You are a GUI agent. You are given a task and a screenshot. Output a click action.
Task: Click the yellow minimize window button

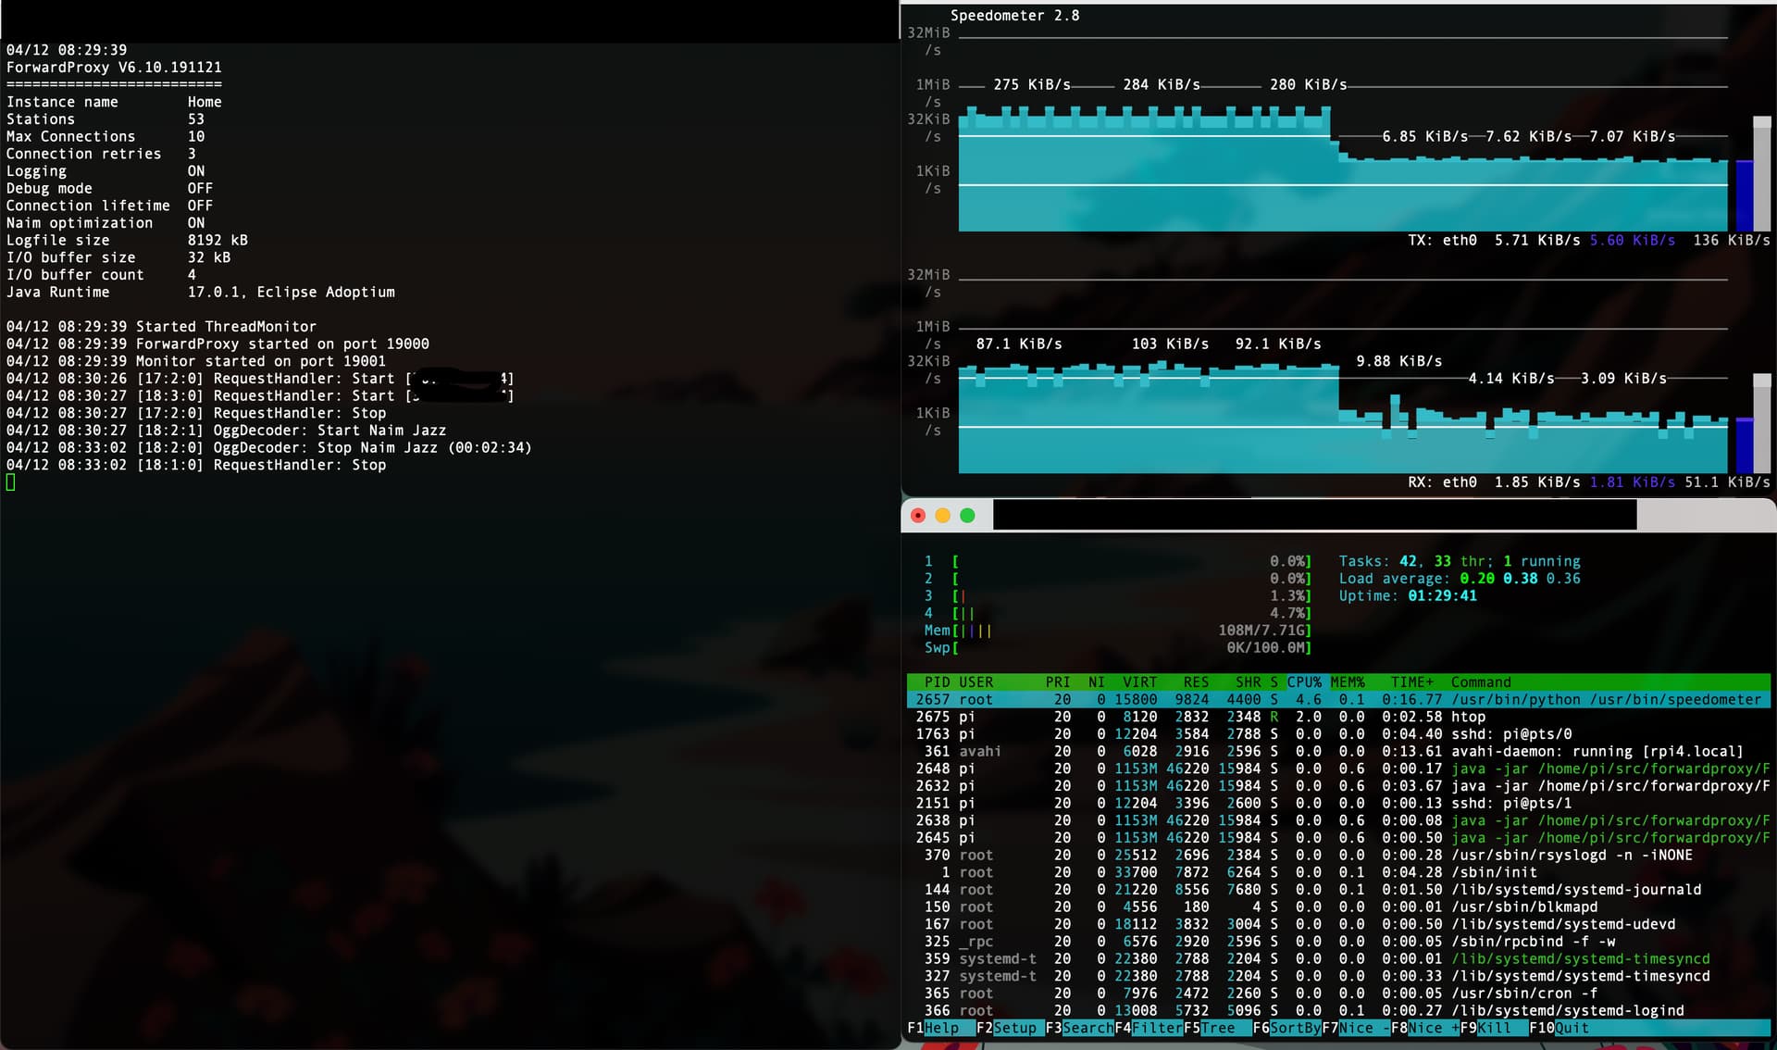tap(942, 516)
